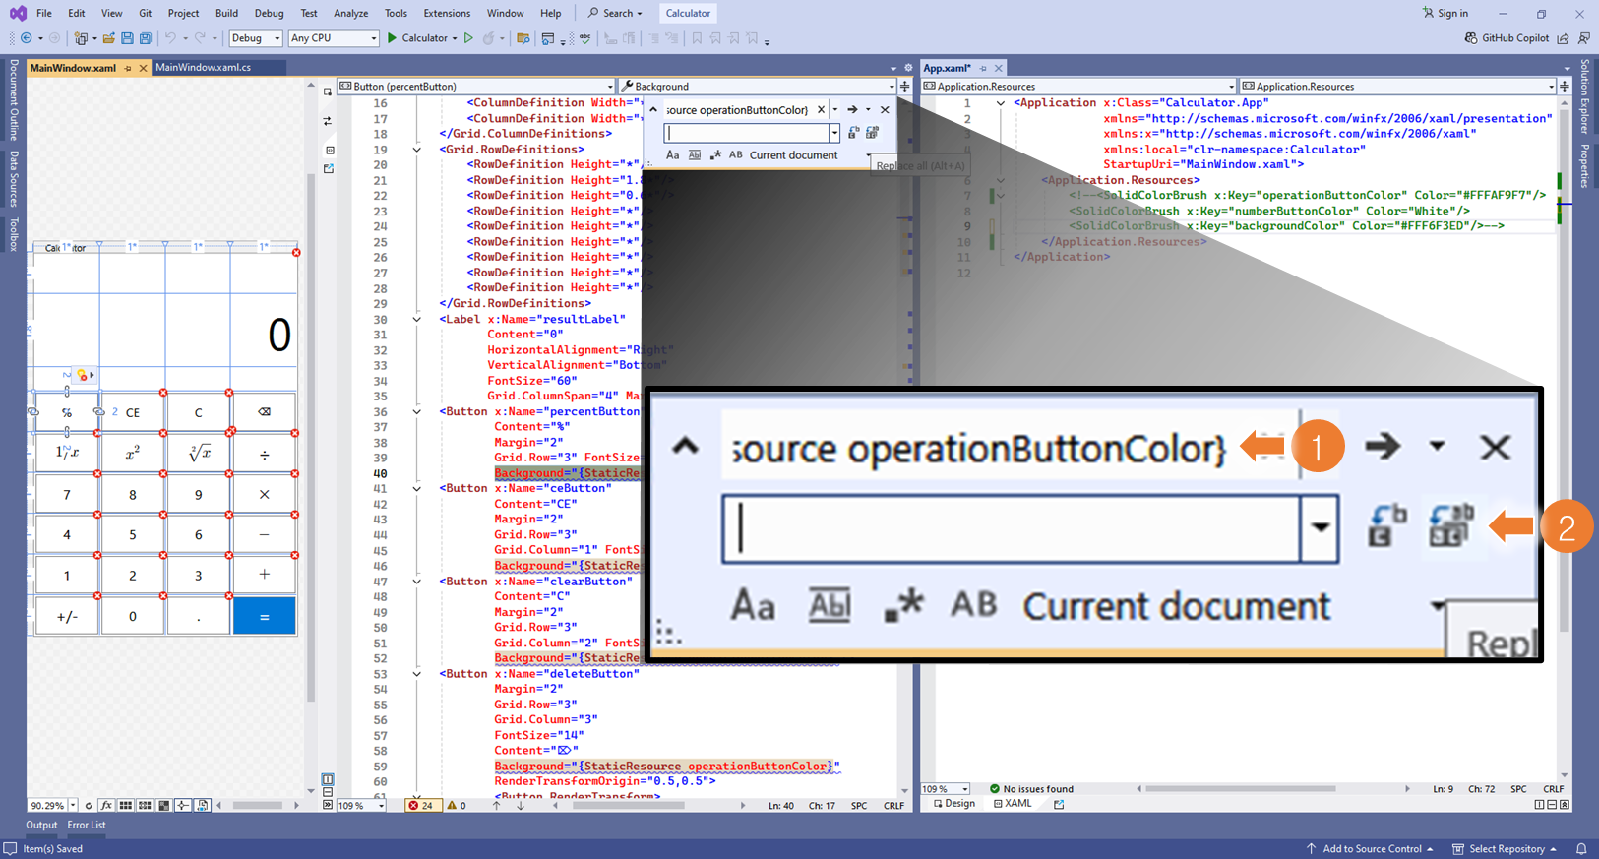Open Find in Files from the toolbar

(x=523, y=38)
